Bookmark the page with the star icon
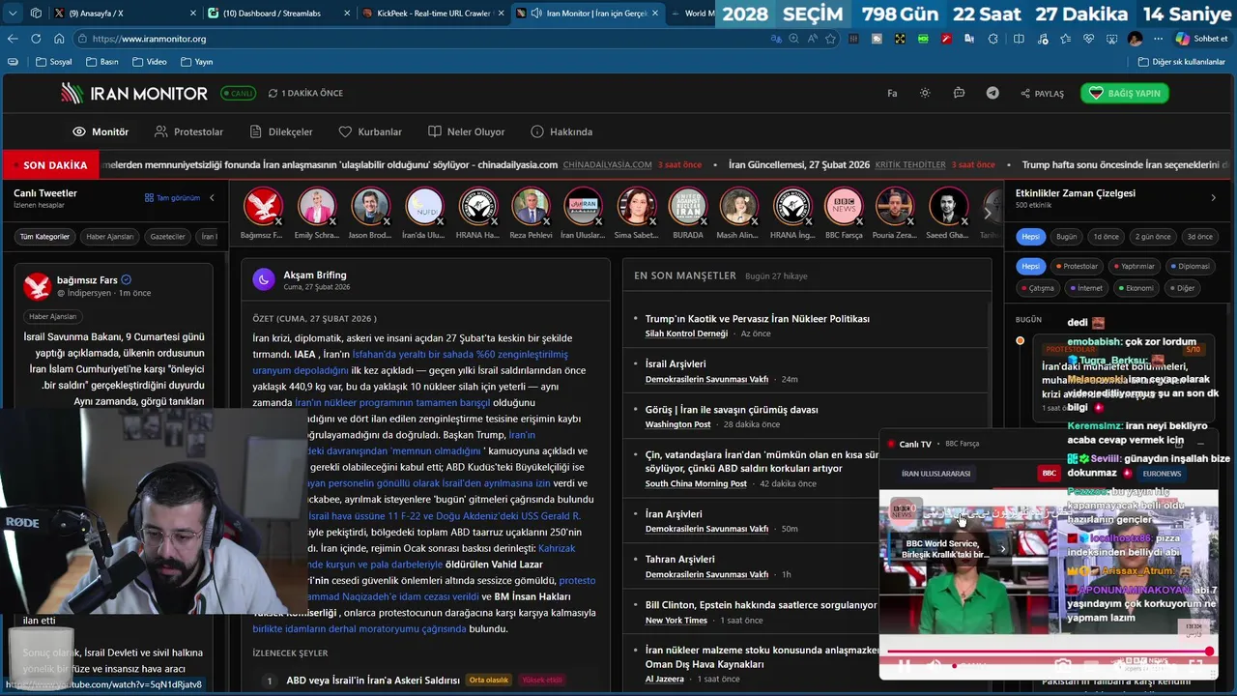1237x696 pixels. pos(830,39)
